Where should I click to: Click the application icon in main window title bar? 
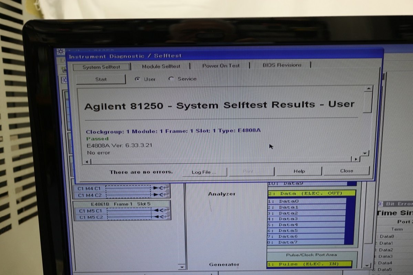point(61,52)
